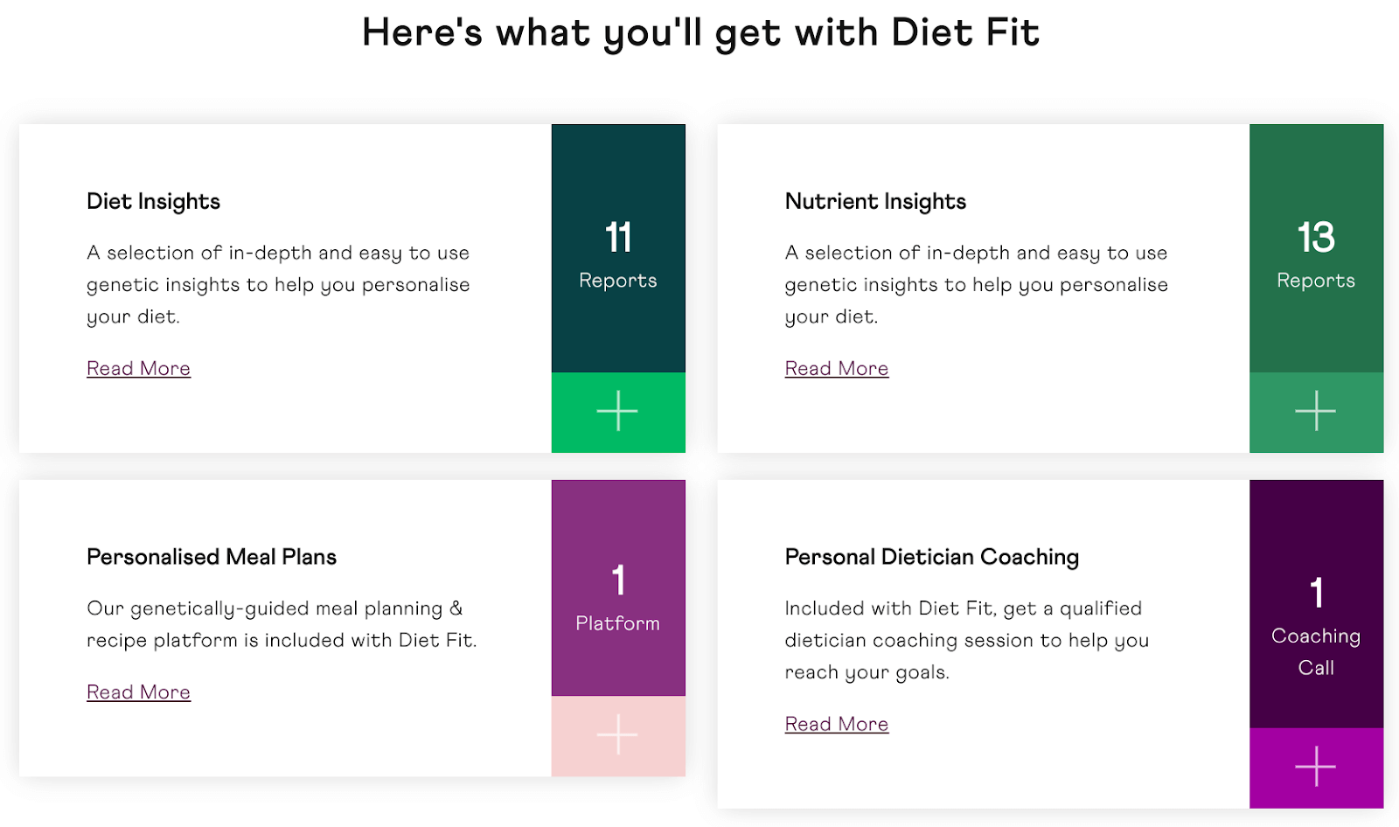Expand Personalised Meal Plans with the plus icon

617,735
